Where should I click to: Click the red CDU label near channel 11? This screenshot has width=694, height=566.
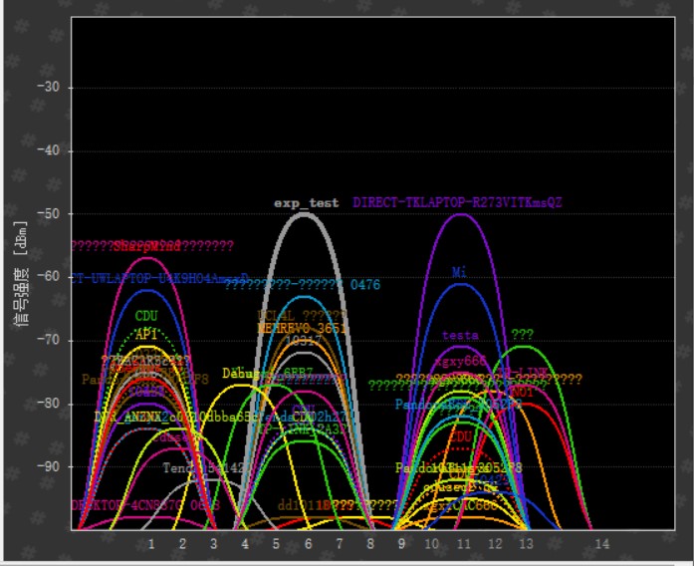pos(460,436)
